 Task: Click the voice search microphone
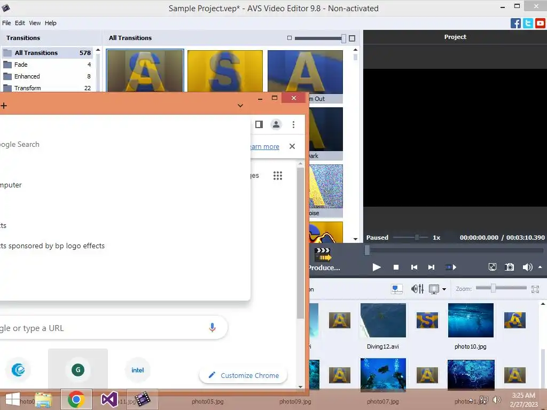tap(212, 327)
